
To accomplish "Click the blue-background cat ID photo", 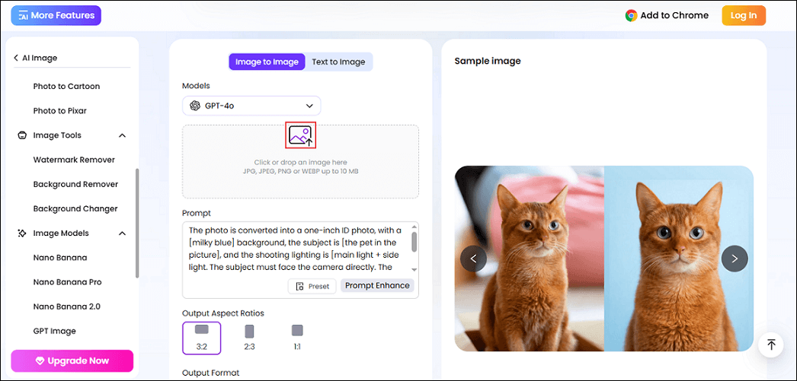I will pyautogui.click(x=679, y=259).
